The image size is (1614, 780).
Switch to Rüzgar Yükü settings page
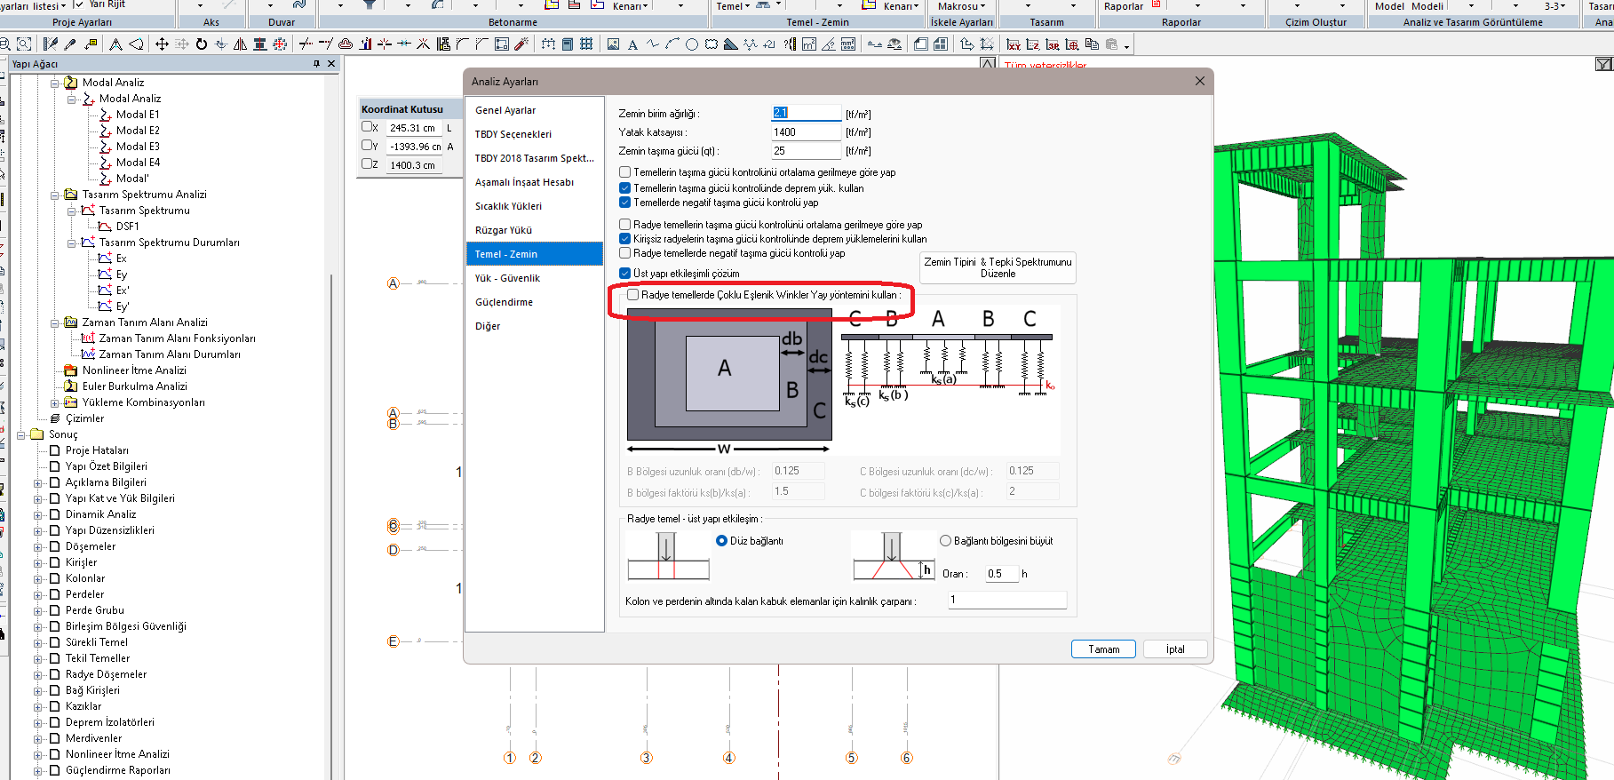[x=504, y=230]
